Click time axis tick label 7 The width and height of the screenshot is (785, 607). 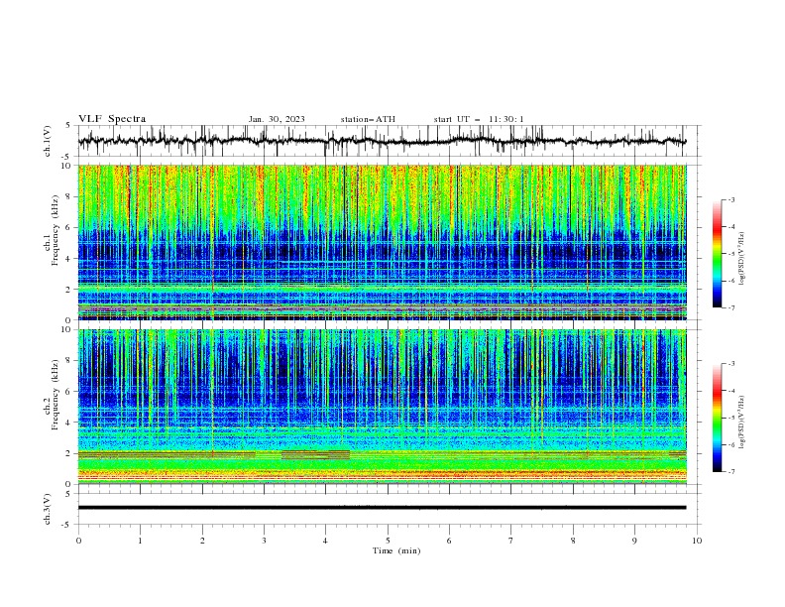[511, 541]
